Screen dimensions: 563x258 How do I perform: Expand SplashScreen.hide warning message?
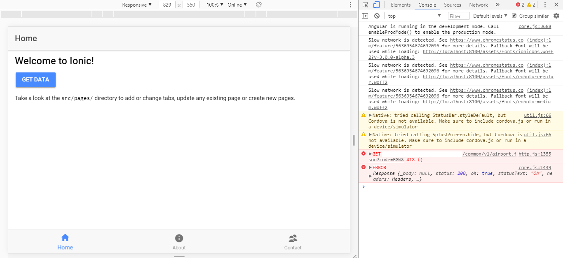click(370, 135)
